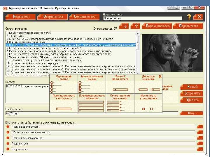The height and width of the screenshot is (157, 210).
Task: Click the 'Обзор...' image browse button
Action: 192,113
